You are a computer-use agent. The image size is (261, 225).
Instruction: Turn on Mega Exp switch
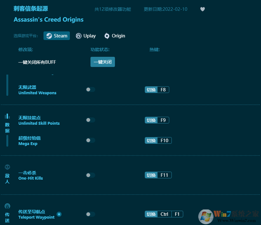point(90,140)
